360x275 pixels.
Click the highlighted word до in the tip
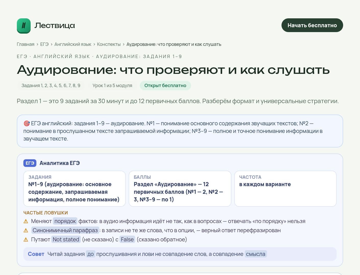point(90,254)
